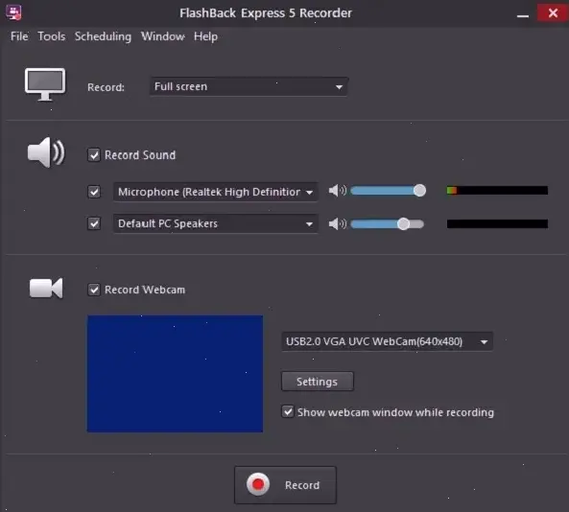Click the monitor screen icon
The height and width of the screenshot is (512, 569).
pos(45,84)
